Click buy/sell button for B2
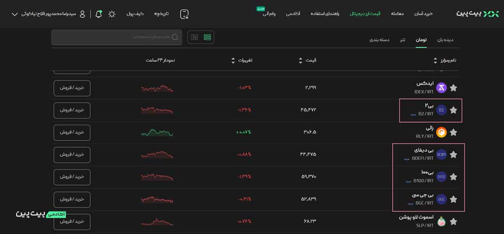The image size is (504, 234). pos(72,110)
